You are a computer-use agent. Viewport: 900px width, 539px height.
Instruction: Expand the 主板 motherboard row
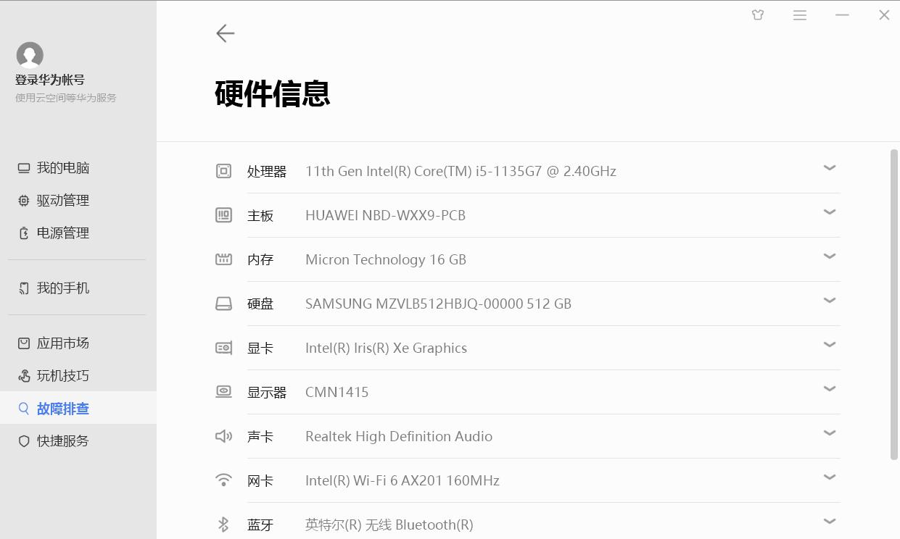pyautogui.click(x=829, y=212)
